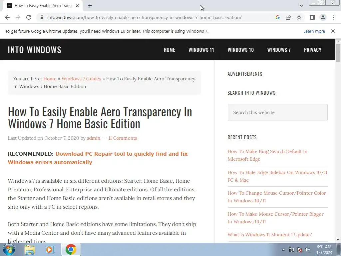Image resolution: width=341 pixels, height=256 pixels.
Task: Open the WINDOWS 11 menu item
Action: (x=201, y=50)
